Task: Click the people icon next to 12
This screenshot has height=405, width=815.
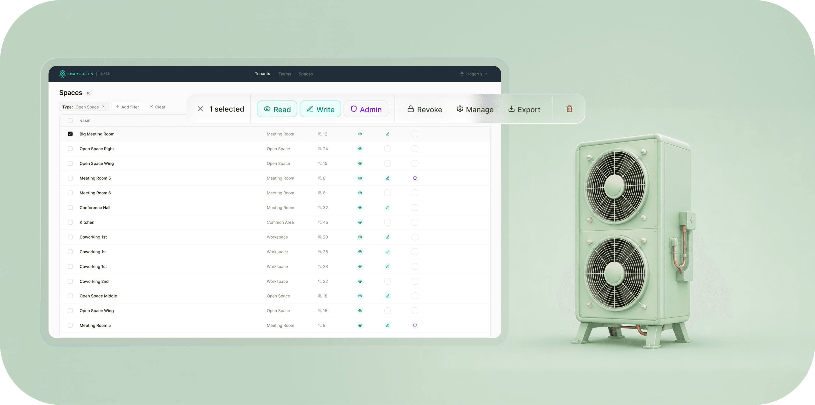Action: coord(319,134)
